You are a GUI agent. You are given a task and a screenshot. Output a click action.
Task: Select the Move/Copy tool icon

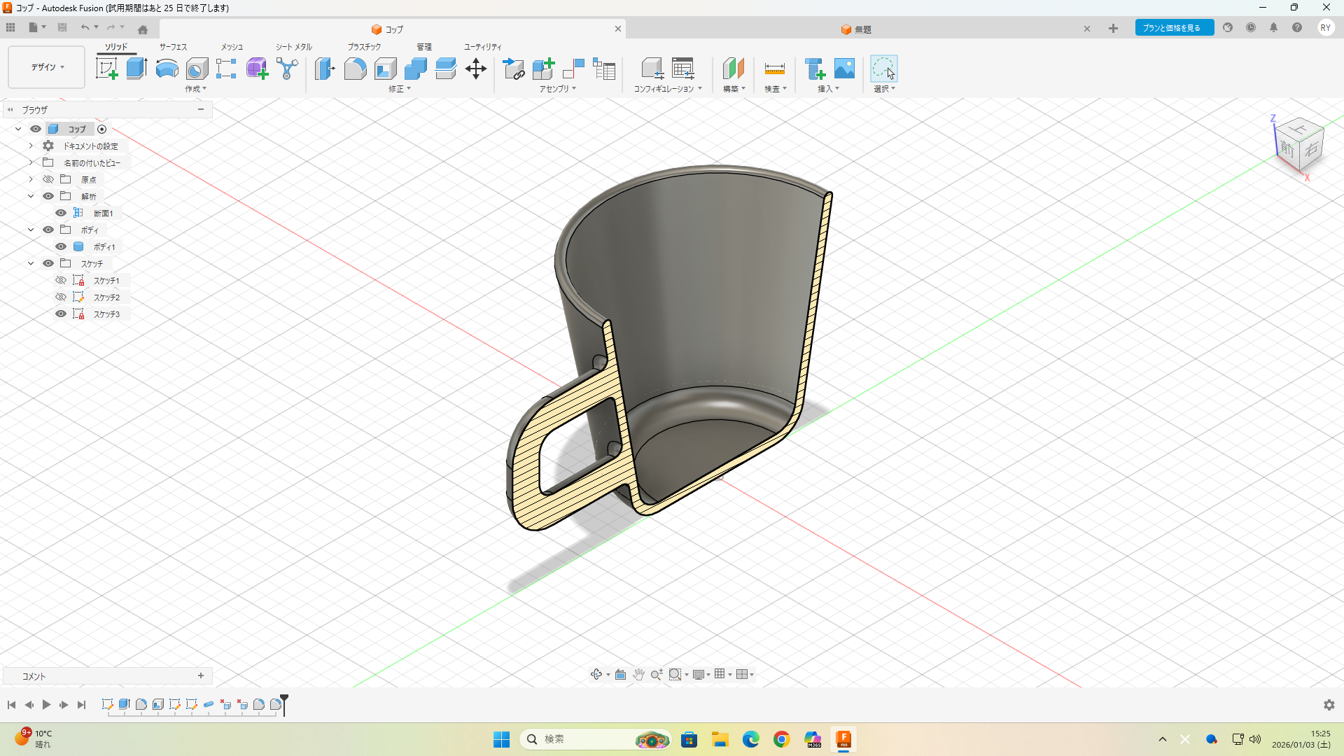(x=476, y=69)
